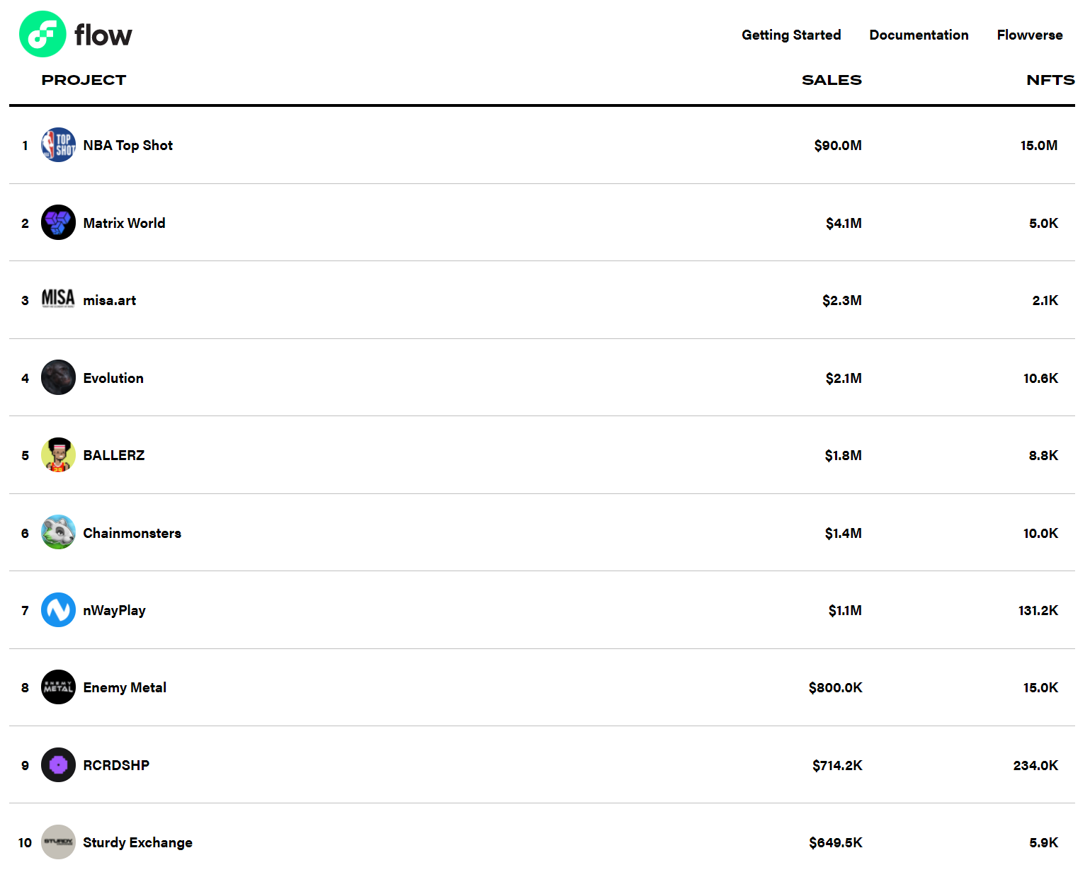The height and width of the screenshot is (877, 1090).
Task: Click NBA Top Shot's $90.0M sales value
Action: pyautogui.click(x=838, y=145)
